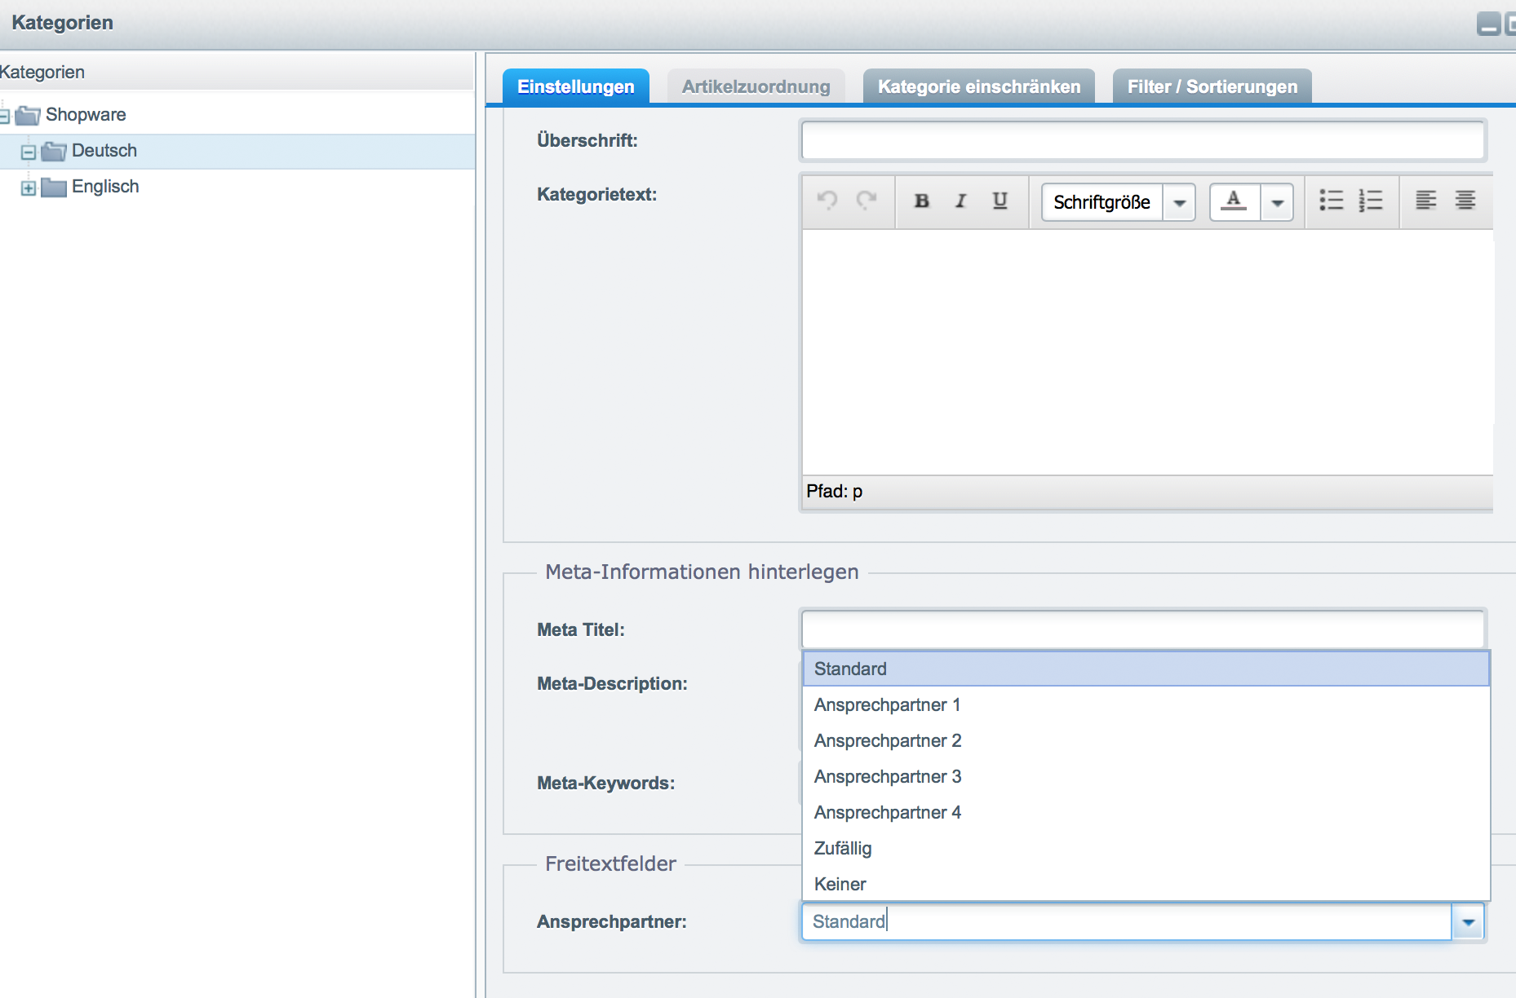Expand the Englisch category node
Screen dimensions: 1516x998
pos(29,188)
